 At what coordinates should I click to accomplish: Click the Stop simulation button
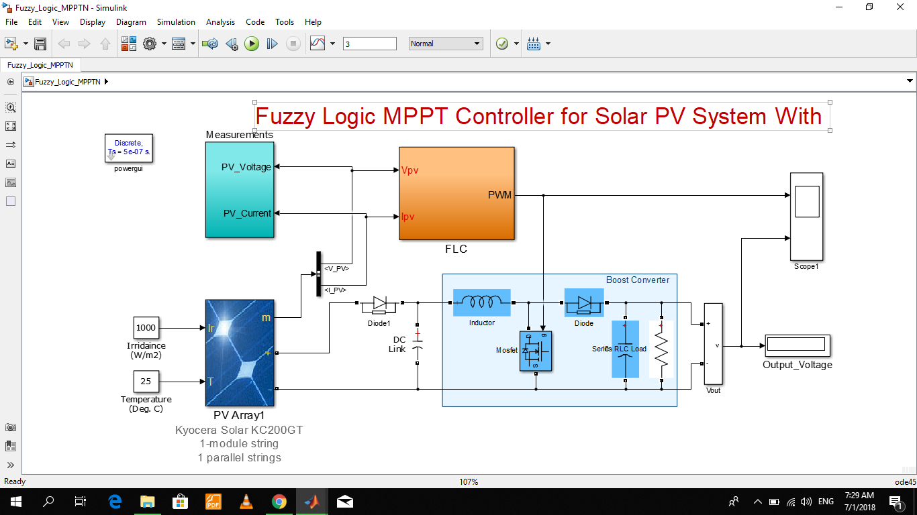(x=293, y=44)
